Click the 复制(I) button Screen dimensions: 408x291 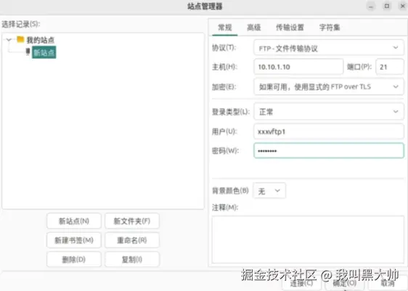tap(132, 259)
